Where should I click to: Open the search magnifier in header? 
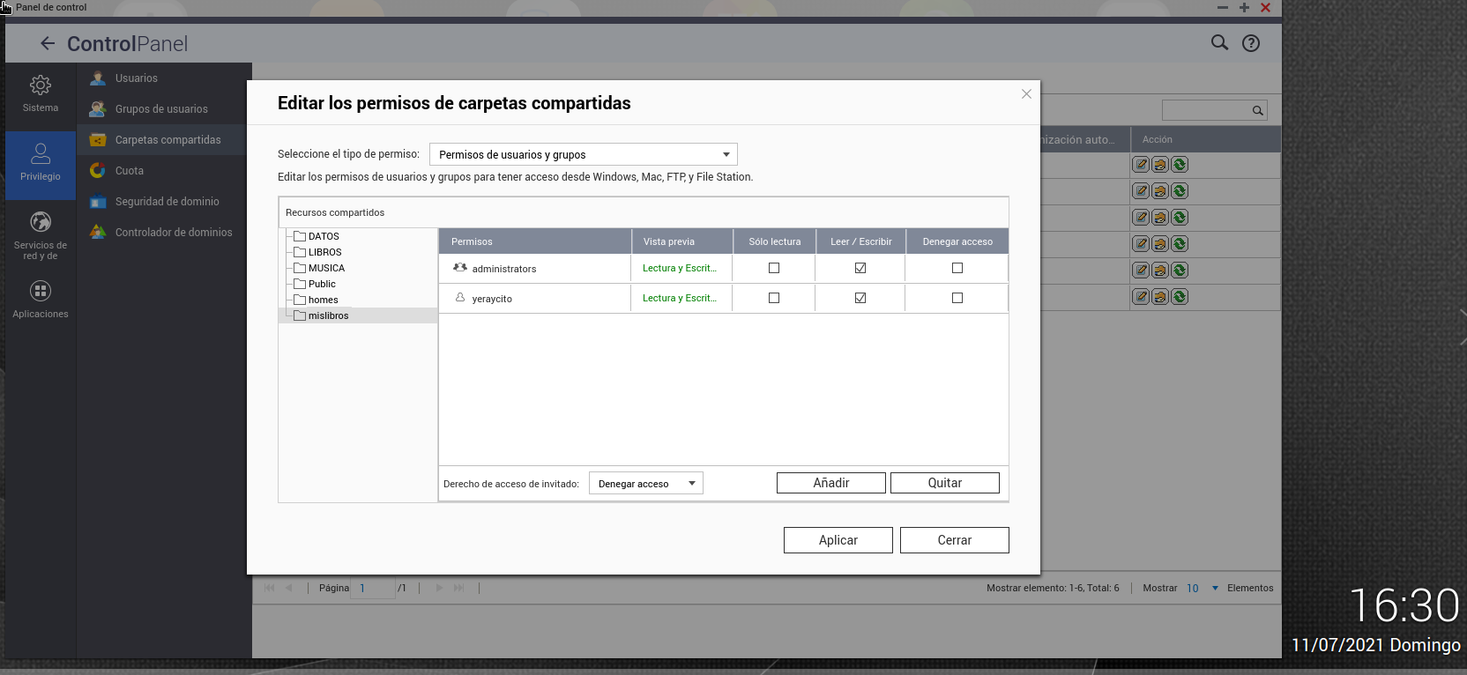click(1219, 42)
